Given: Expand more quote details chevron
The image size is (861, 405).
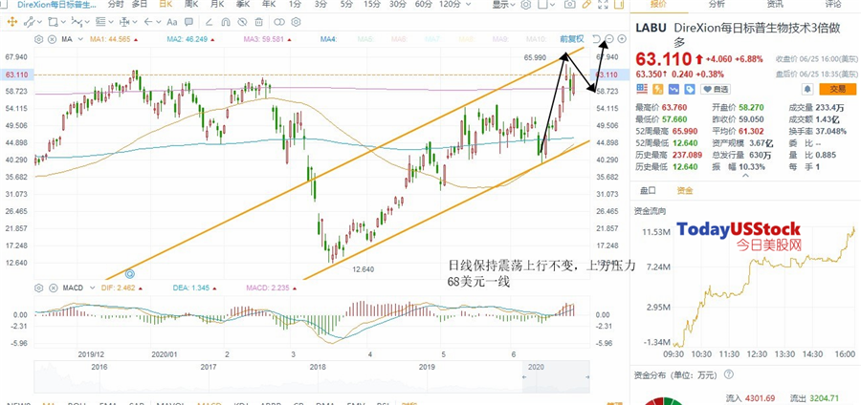Looking at the screenshot, I should (x=745, y=176).
